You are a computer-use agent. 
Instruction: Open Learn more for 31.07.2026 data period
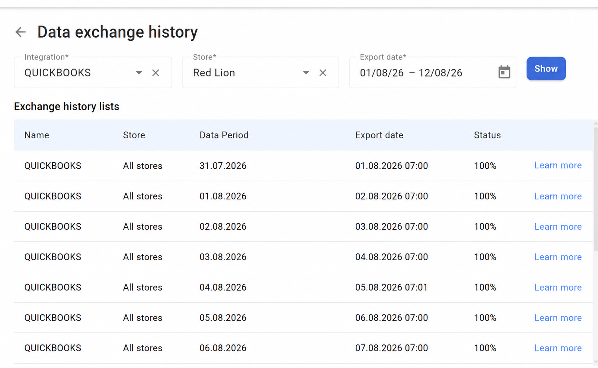pyautogui.click(x=558, y=165)
